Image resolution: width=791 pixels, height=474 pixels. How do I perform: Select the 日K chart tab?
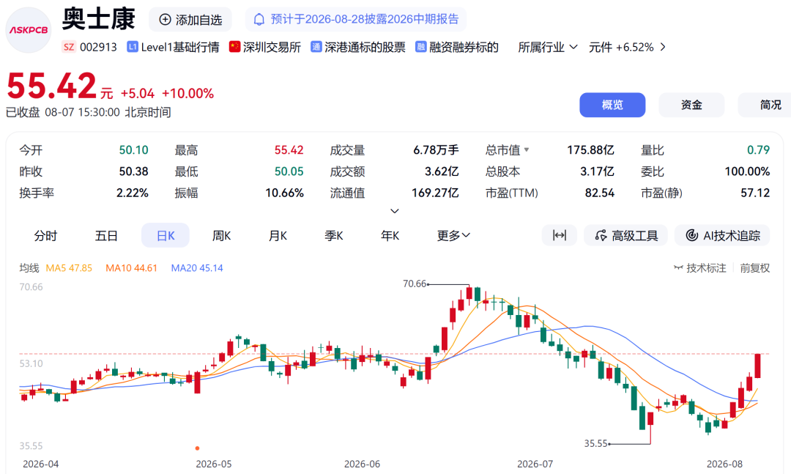(x=166, y=235)
